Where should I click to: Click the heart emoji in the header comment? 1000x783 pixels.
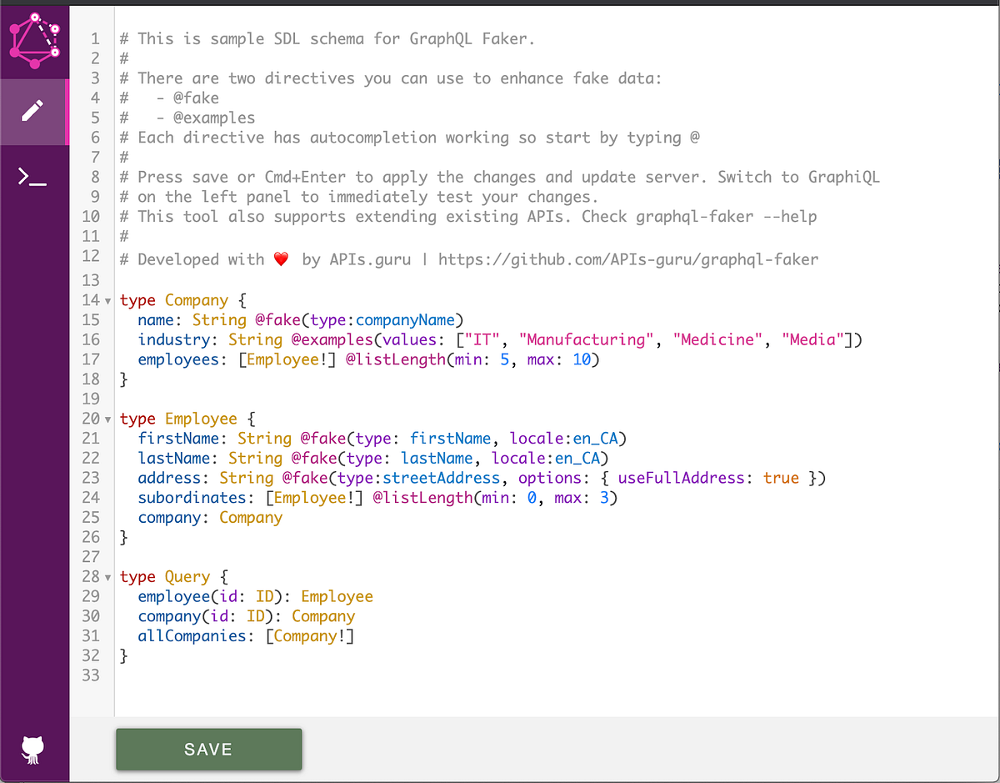(x=281, y=258)
